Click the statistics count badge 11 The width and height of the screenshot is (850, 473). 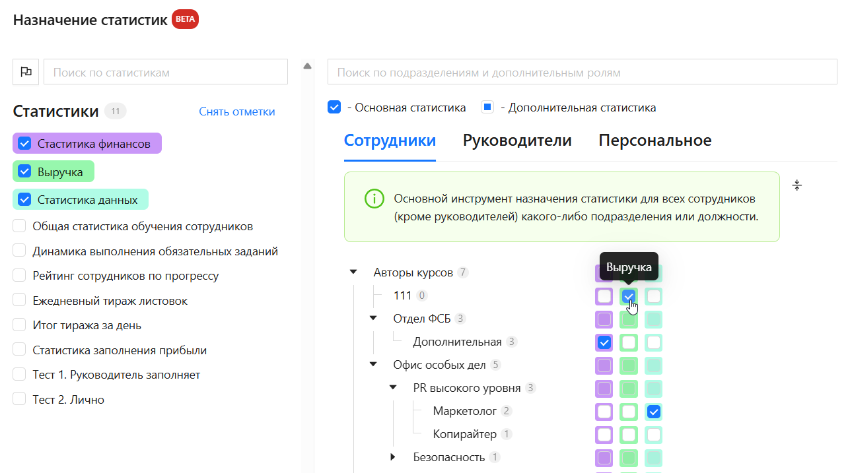tap(115, 111)
